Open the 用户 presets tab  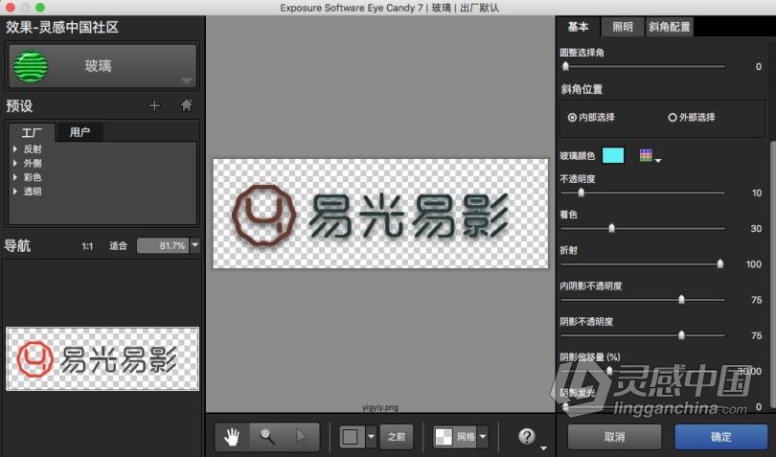click(80, 132)
